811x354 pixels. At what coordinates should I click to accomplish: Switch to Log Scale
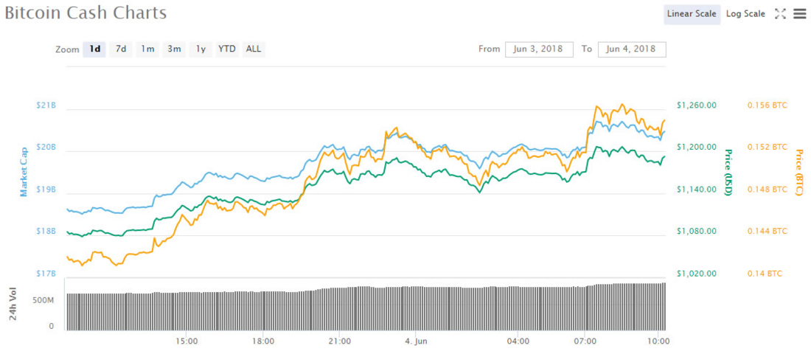(745, 14)
